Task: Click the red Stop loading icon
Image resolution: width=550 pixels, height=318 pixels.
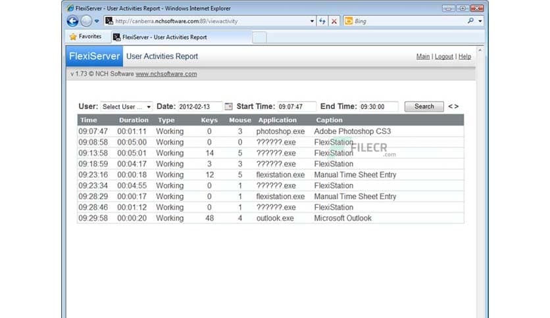Action: (x=334, y=21)
